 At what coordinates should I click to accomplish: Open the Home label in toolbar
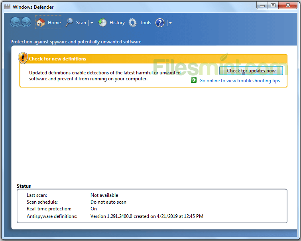click(x=54, y=23)
